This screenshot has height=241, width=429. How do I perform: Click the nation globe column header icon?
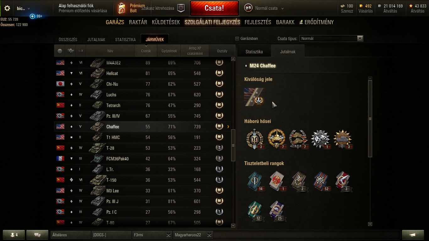point(60,51)
